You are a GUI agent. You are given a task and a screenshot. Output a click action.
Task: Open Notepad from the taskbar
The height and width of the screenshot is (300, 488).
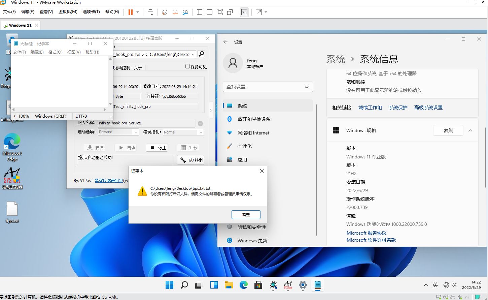[317, 285]
